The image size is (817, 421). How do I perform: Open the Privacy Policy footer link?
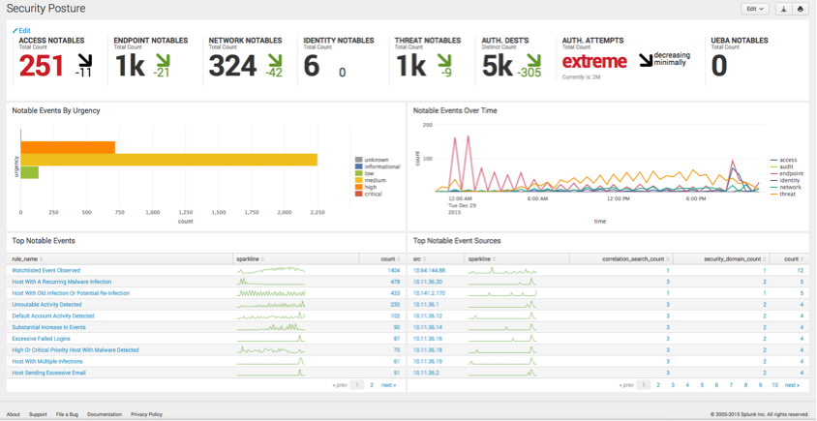coord(146,414)
